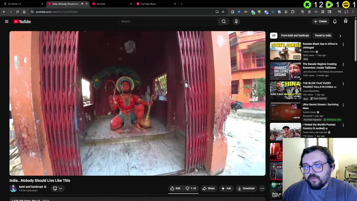Image resolution: width=357 pixels, height=201 pixels.
Task: Click Quinn's Ideas channel name
Action: click(309, 112)
